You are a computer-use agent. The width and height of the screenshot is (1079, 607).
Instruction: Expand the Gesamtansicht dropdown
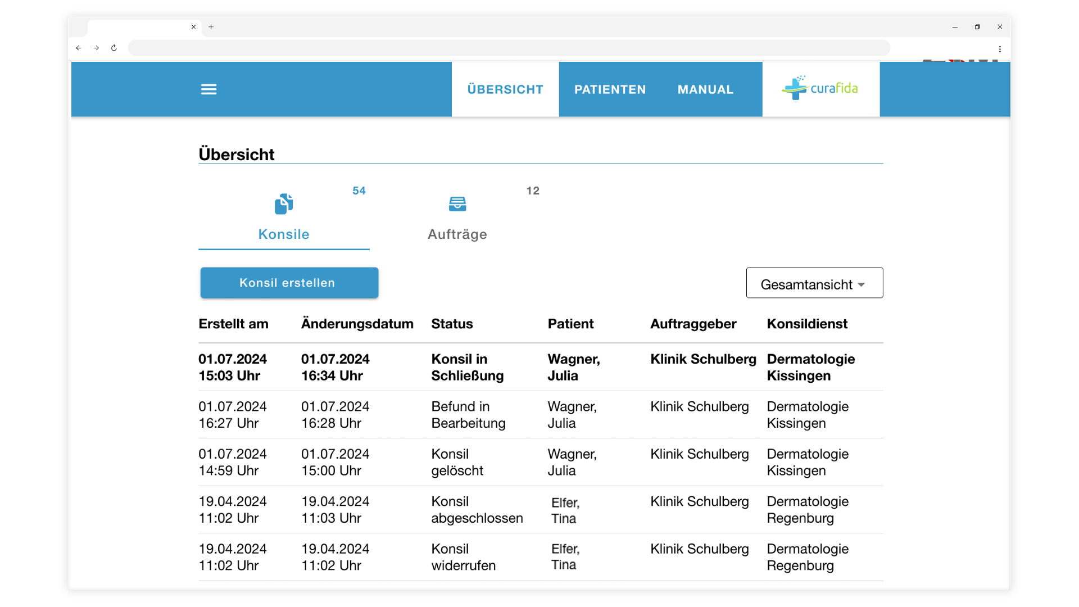click(x=814, y=283)
